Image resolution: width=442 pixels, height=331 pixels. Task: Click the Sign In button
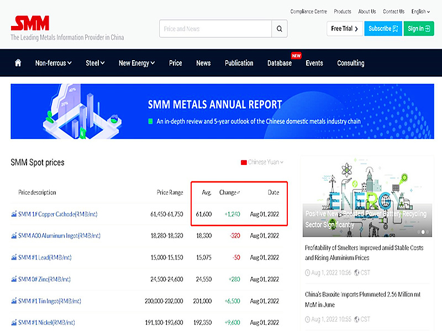(419, 29)
